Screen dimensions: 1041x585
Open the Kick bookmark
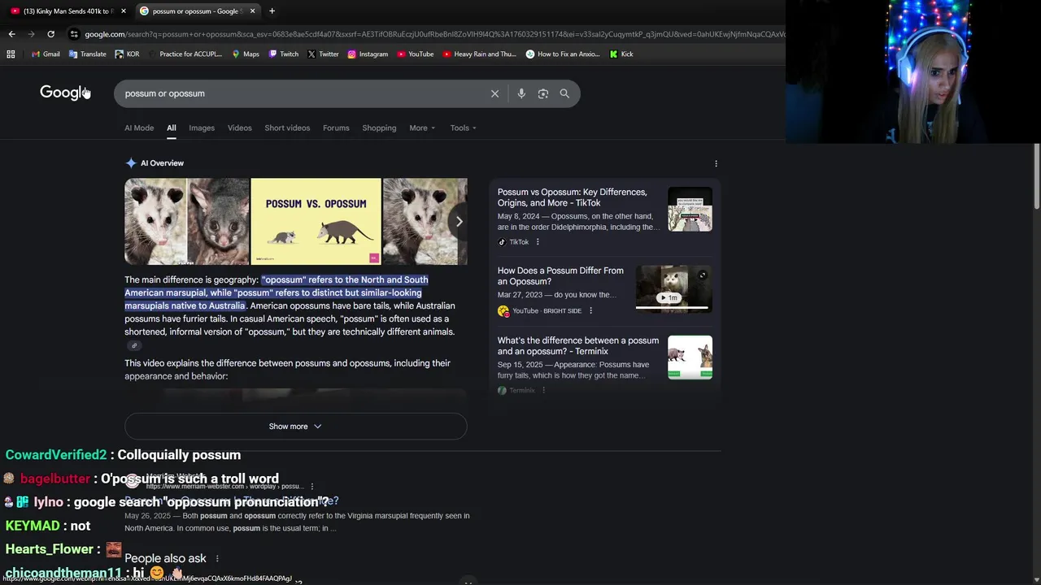tap(621, 54)
